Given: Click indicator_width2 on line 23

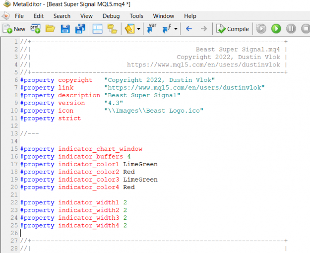Looking at the screenshot, I should coord(89,210).
